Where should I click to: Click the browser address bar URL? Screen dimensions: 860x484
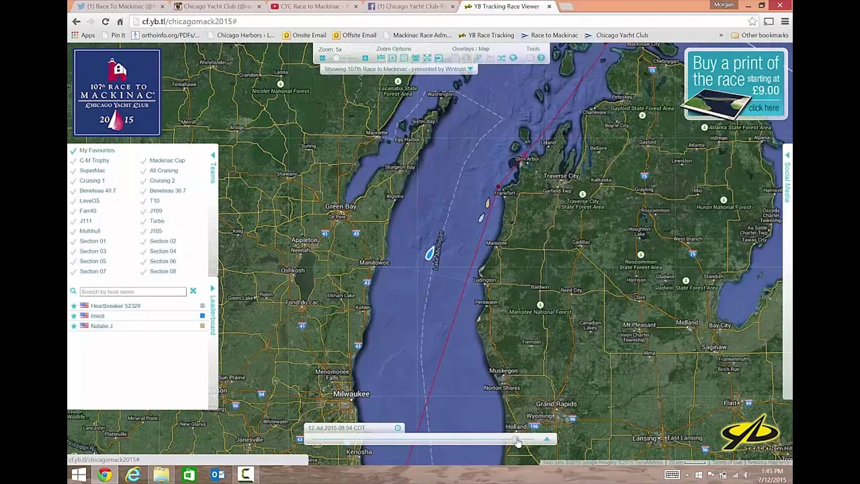click(x=189, y=22)
